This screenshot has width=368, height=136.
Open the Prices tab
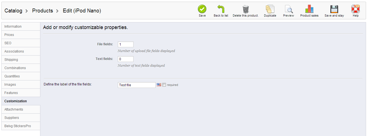(x=9, y=35)
